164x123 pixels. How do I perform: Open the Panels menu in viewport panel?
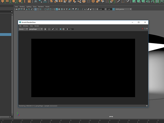point(47,7)
